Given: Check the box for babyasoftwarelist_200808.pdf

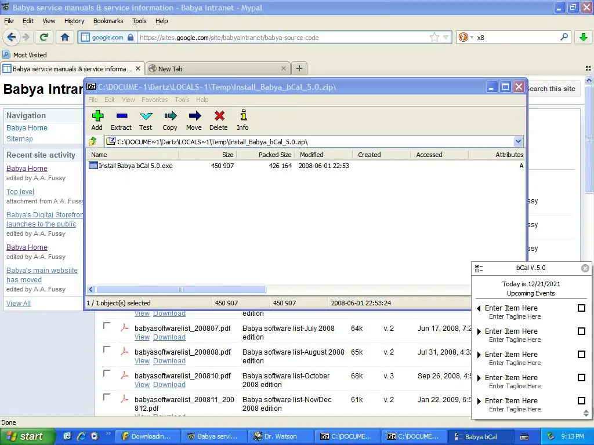Looking at the screenshot, I should (x=107, y=349).
